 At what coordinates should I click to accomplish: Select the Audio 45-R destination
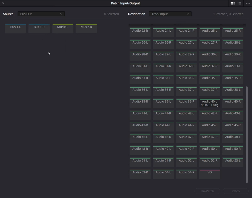[233, 127]
